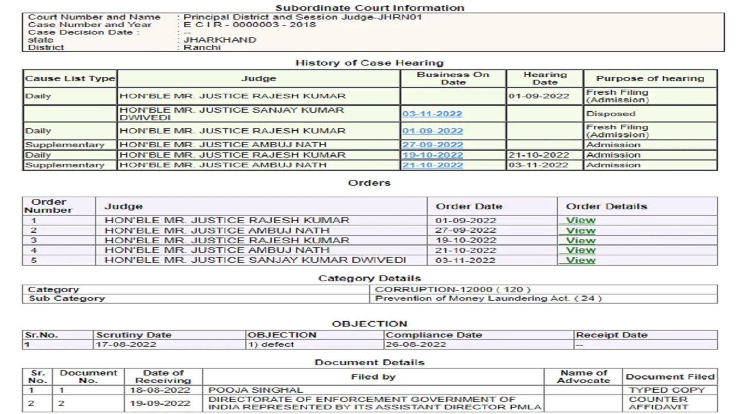Click the CORRUPTION-12000 ( 120 ) category value
737x414 pixels.
tap(453, 290)
